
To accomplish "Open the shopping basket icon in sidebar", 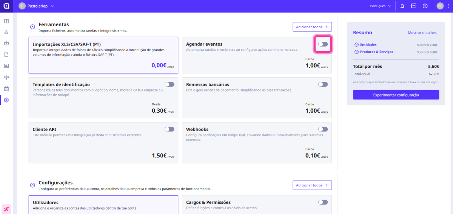I will [6, 43].
